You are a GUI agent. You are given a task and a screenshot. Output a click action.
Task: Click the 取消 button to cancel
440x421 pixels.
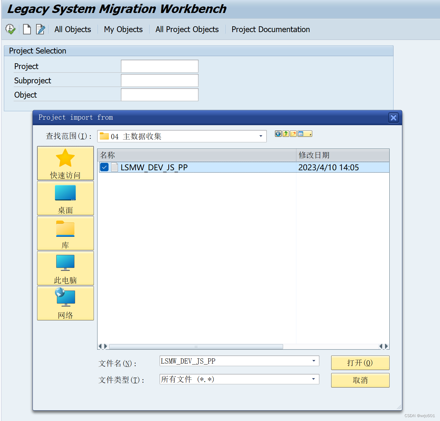pos(360,380)
